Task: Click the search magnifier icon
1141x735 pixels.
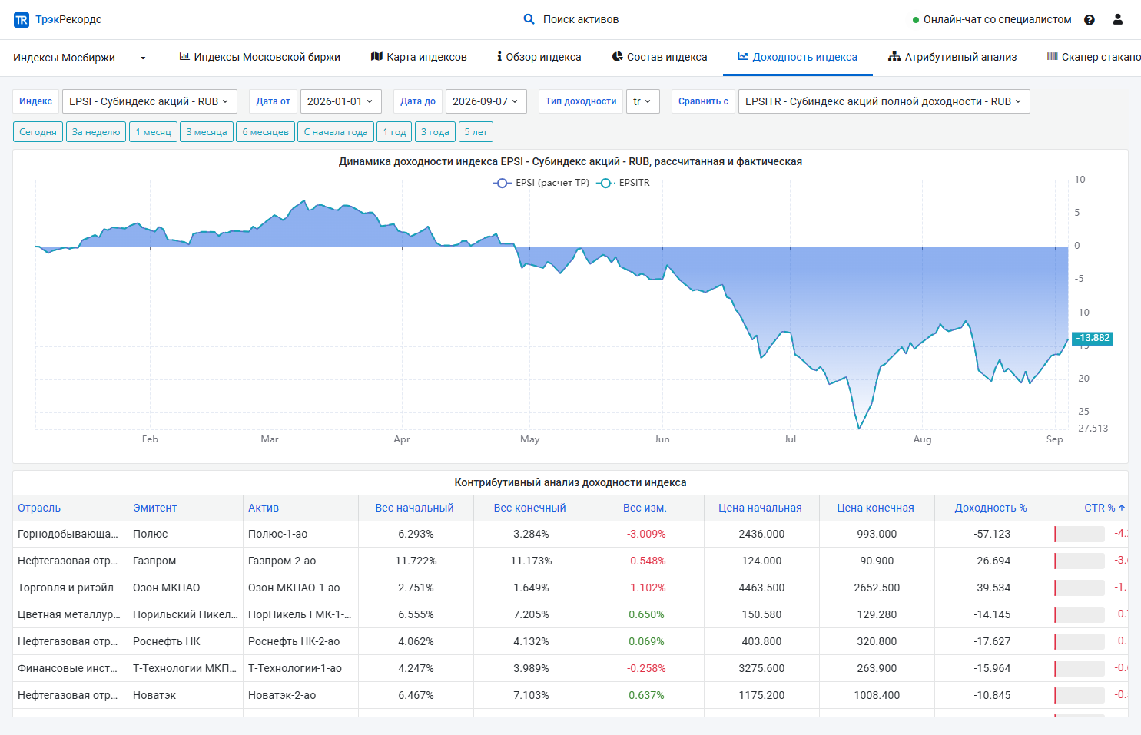Action: [x=529, y=19]
